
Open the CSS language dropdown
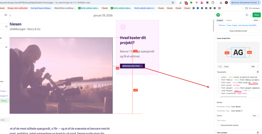pyautogui.click(x=254, y=67)
